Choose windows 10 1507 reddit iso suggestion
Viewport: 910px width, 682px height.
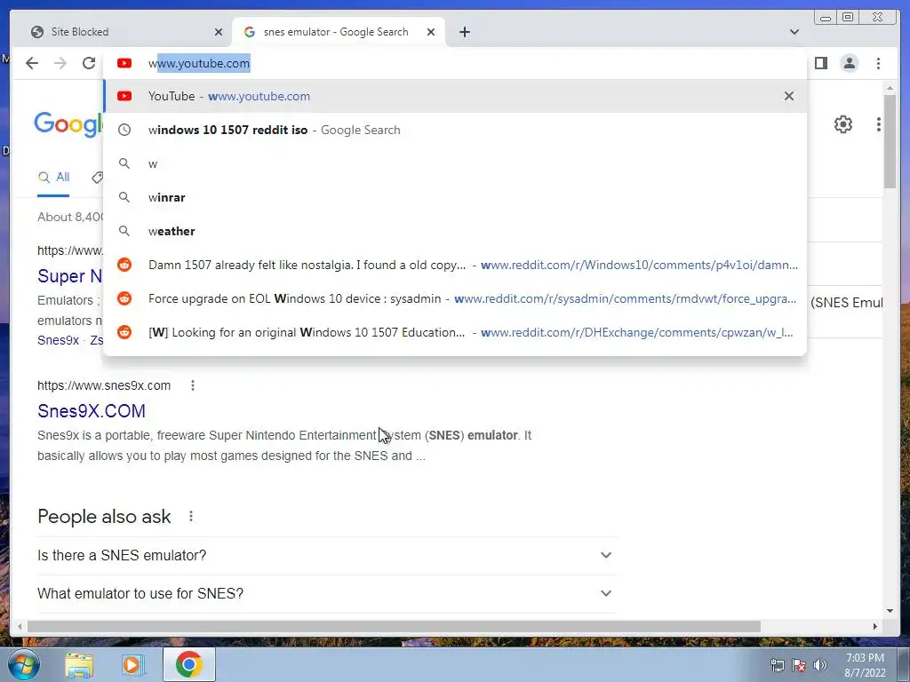(455, 130)
